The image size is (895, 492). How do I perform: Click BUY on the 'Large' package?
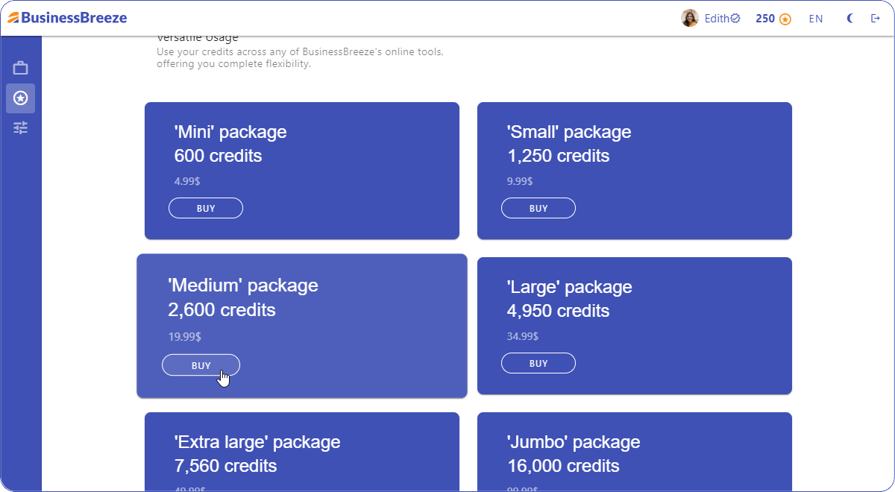tap(538, 363)
